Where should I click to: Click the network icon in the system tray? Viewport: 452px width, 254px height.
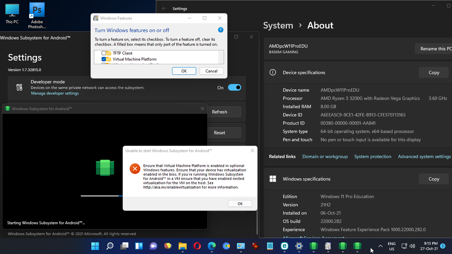coord(405,246)
